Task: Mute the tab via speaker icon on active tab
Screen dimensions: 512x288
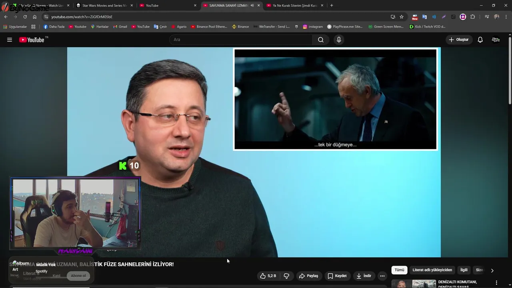Action: (x=252, y=6)
